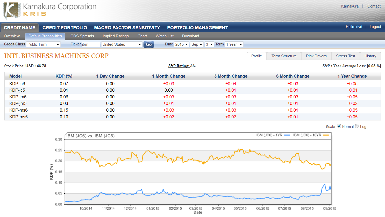This screenshot has width=385, height=217.
Task: Click the KDP-jm6 model row label
Action: tap(18, 97)
